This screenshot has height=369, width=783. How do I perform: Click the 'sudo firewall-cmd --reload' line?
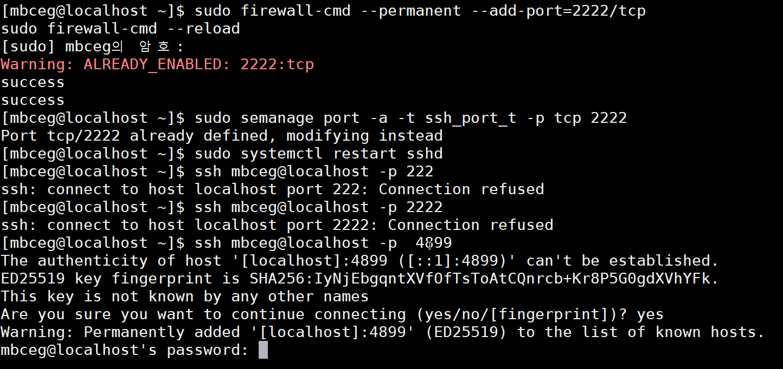[x=120, y=29]
